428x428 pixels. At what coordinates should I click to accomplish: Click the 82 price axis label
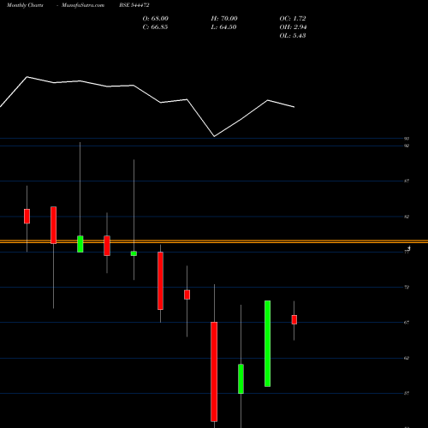point(407,217)
